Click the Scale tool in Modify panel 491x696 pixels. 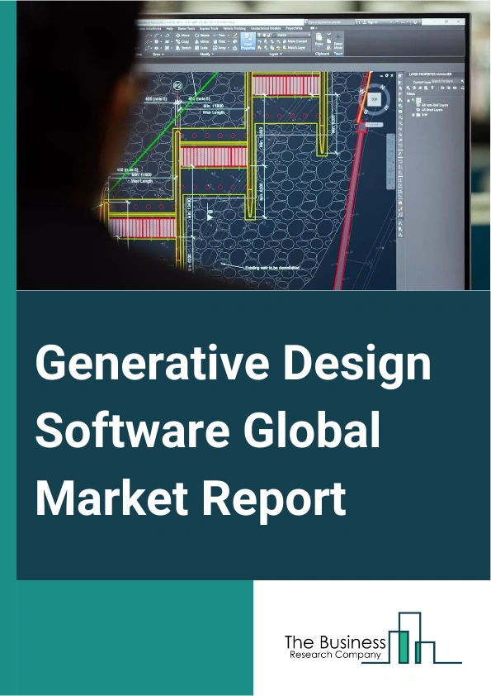tap(201, 48)
